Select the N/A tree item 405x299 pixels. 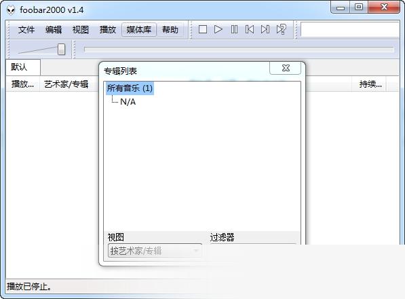128,102
